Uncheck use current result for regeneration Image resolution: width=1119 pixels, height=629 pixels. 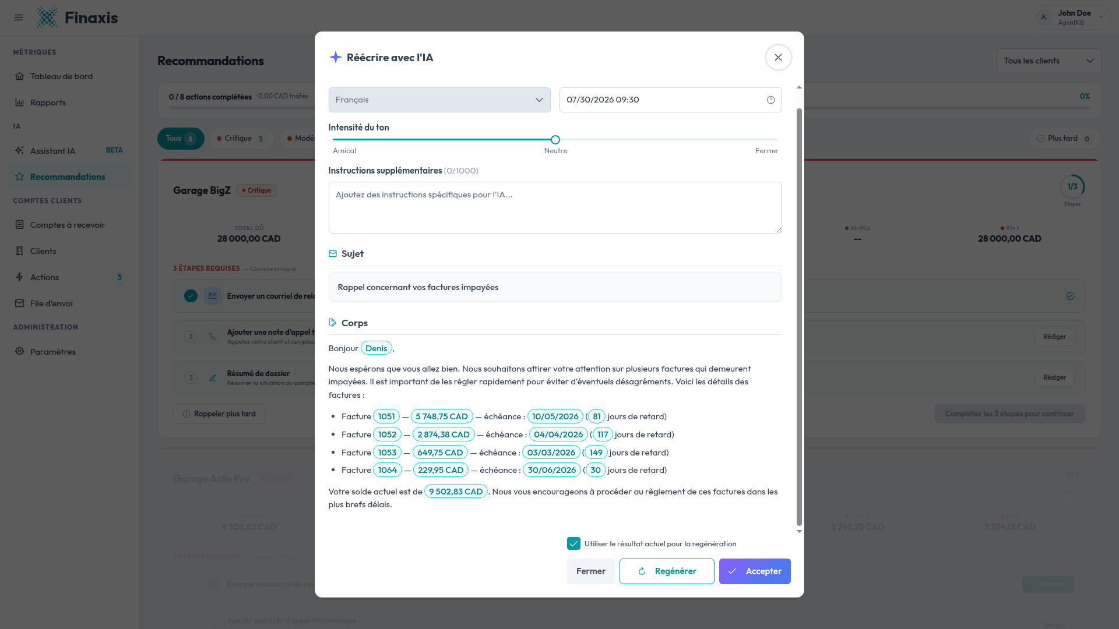(573, 544)
